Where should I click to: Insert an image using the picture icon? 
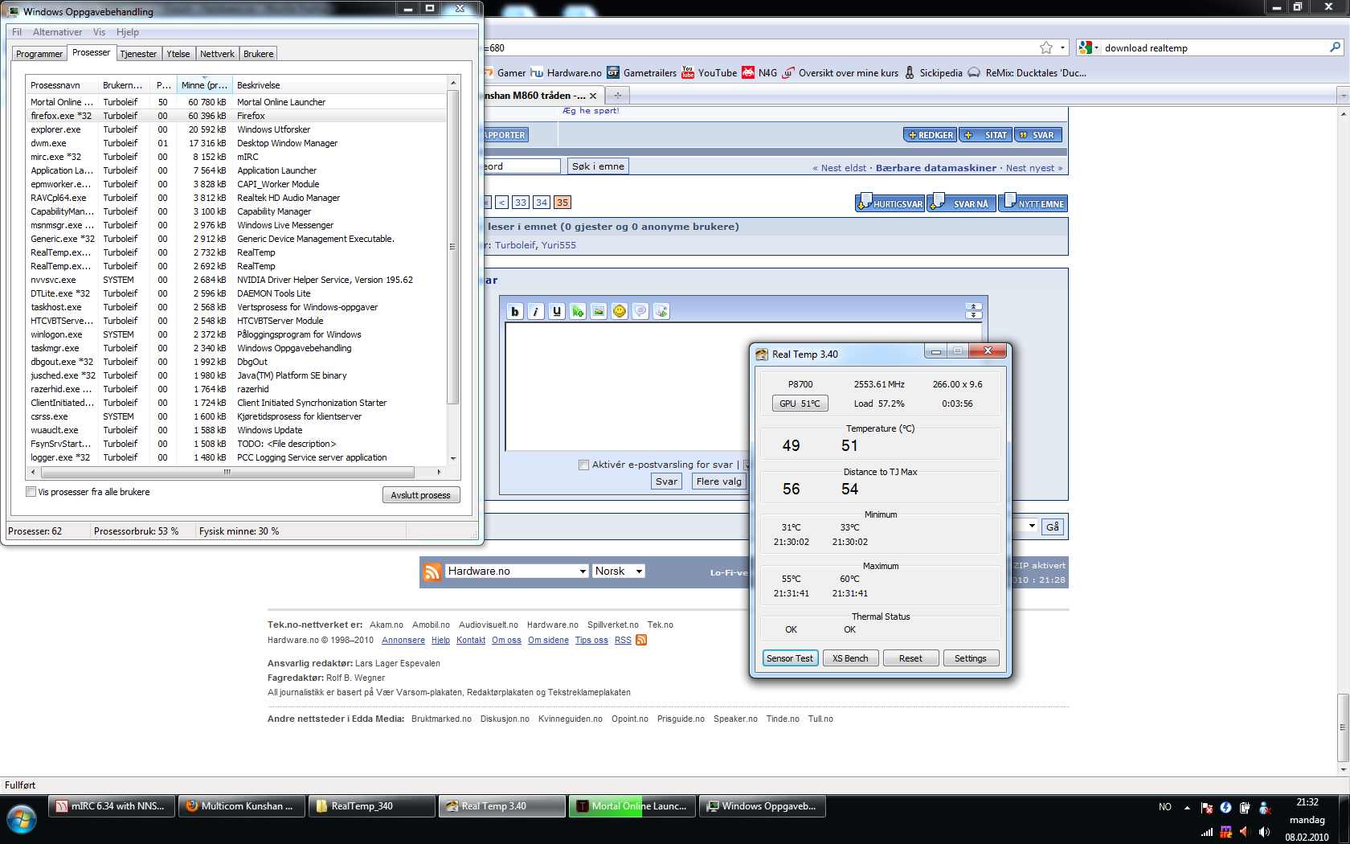(599, 312)
